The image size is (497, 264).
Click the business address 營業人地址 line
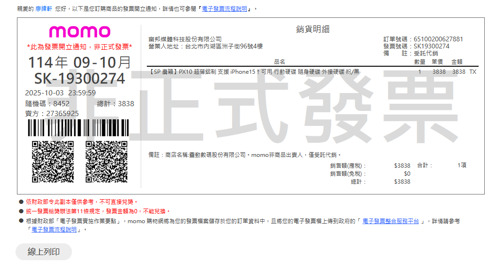[205, 46]
